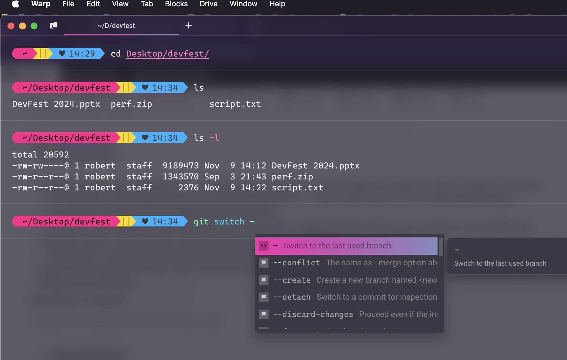The height and width of the screenshot is (360, 567).
Task: Click the flag icon next to --detach
Action: click(264, 297)
